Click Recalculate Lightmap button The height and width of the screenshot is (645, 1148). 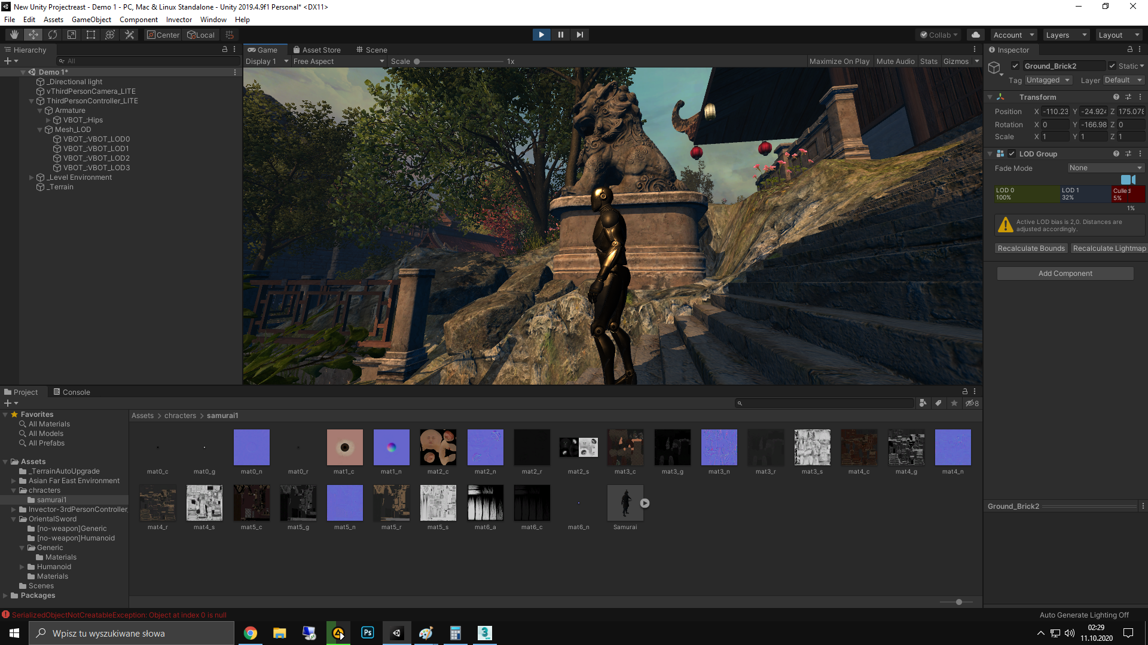(1109, 248)
